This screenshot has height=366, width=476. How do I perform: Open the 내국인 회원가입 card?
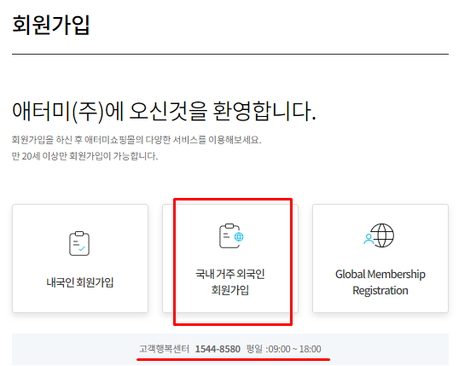pyautogui.click(x=80, y=259)
